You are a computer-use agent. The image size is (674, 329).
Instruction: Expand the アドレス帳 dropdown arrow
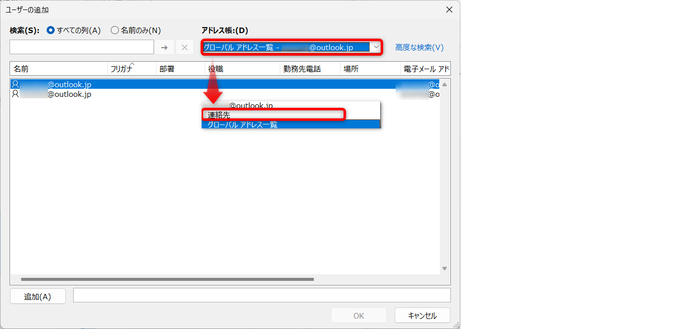376,47
